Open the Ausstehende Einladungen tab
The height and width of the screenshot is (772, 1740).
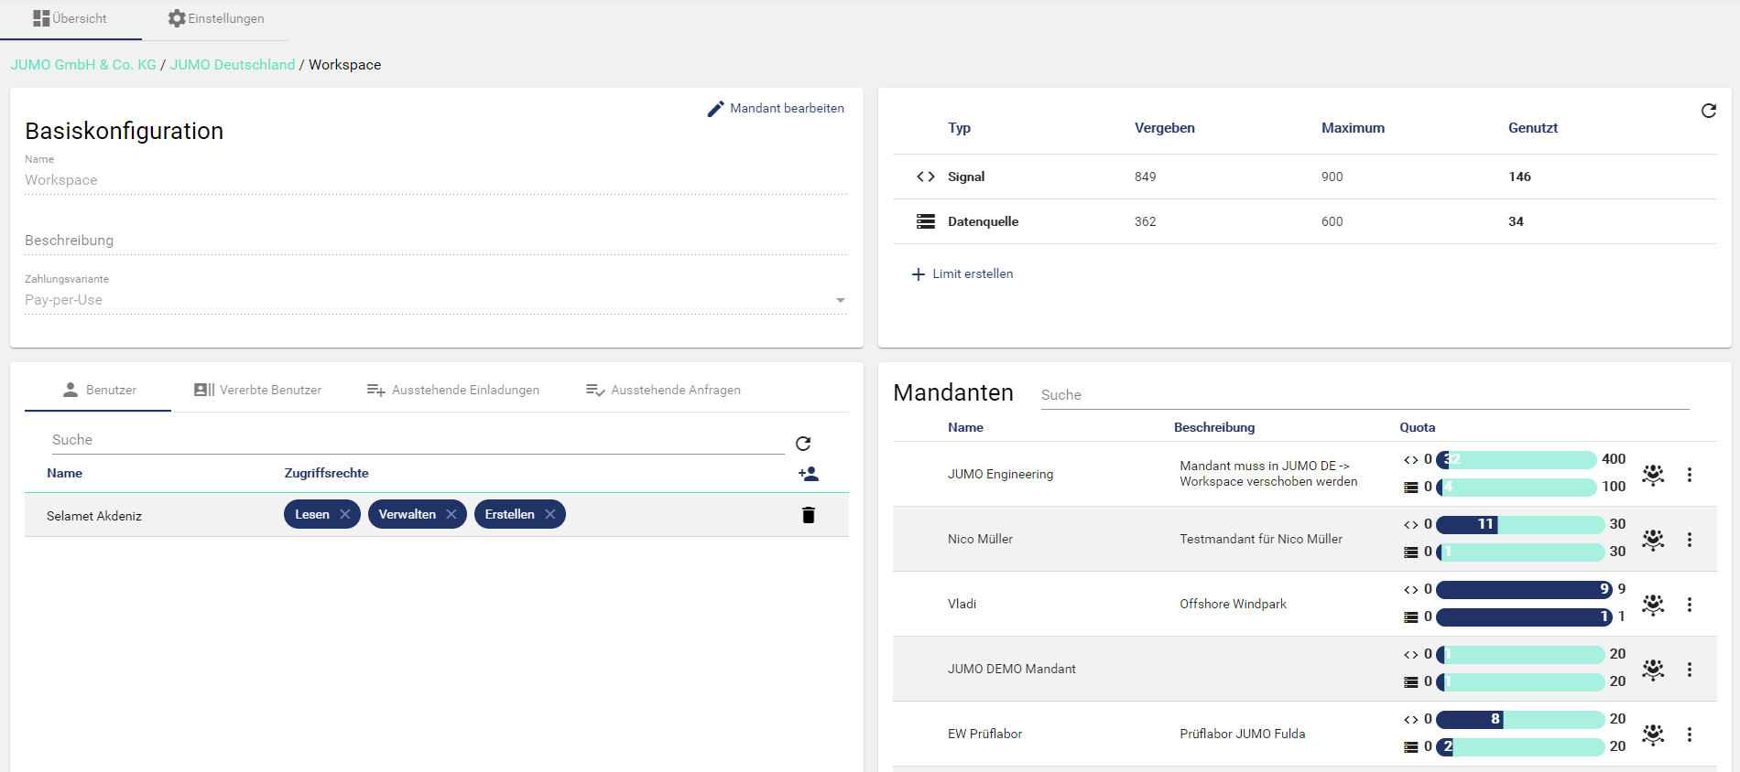(x=453, y=390)
